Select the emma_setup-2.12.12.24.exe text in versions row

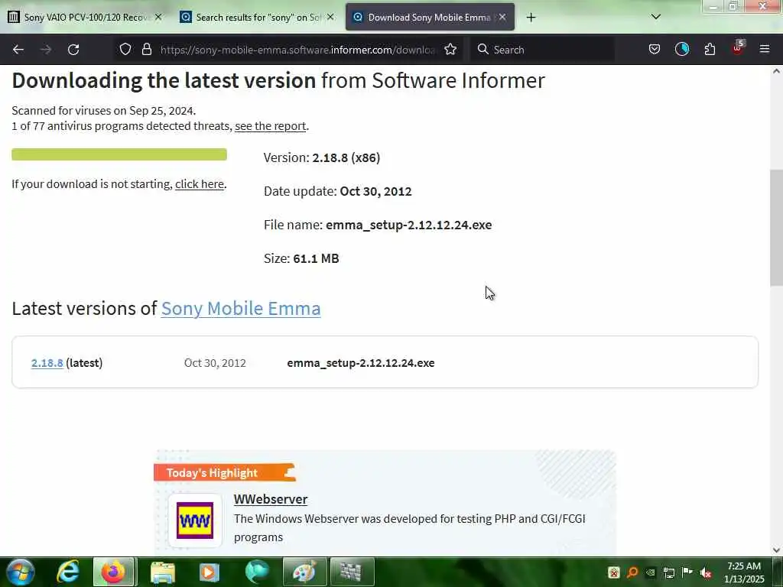[361, 363]
